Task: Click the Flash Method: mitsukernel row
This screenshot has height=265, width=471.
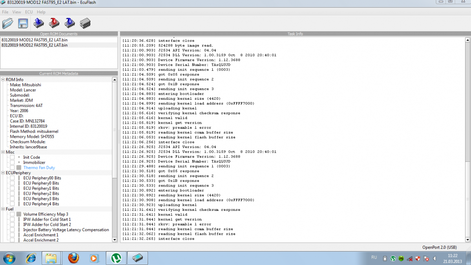Action: click(34, 132)
